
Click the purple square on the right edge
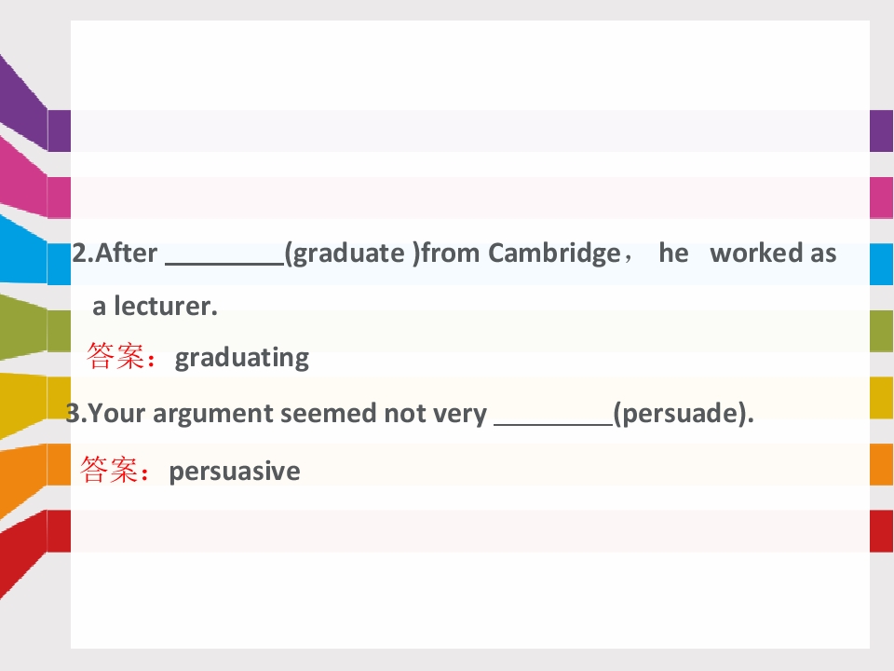[882, 130]
